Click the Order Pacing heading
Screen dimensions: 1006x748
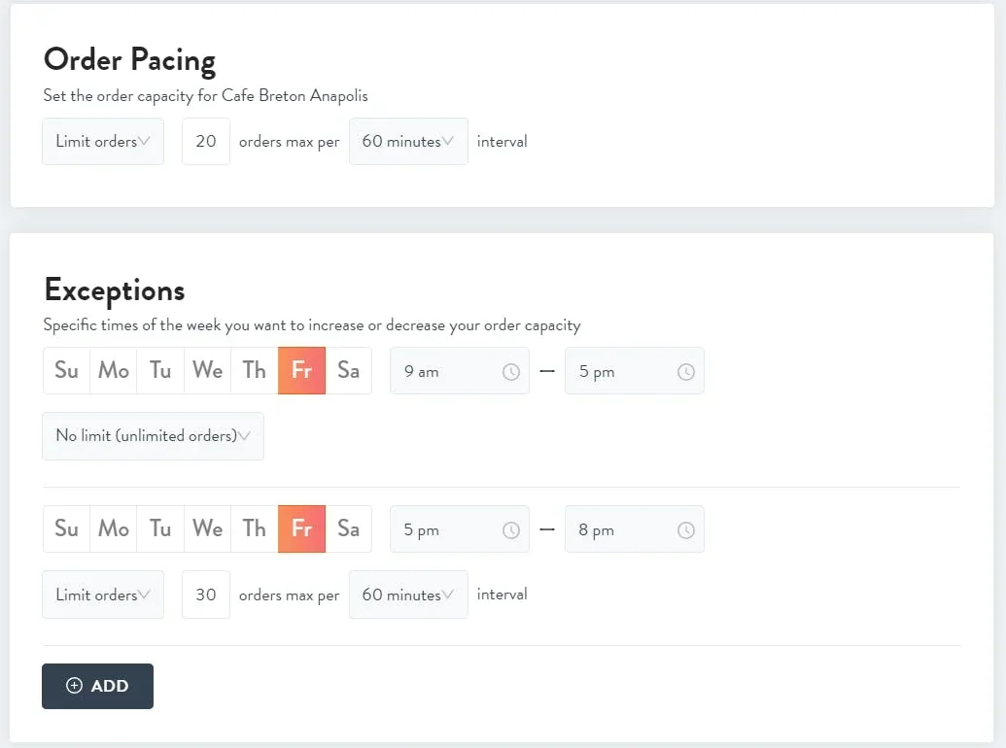[129, 61]
